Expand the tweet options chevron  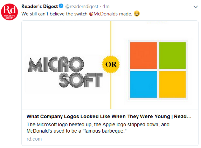pos(195,7)
